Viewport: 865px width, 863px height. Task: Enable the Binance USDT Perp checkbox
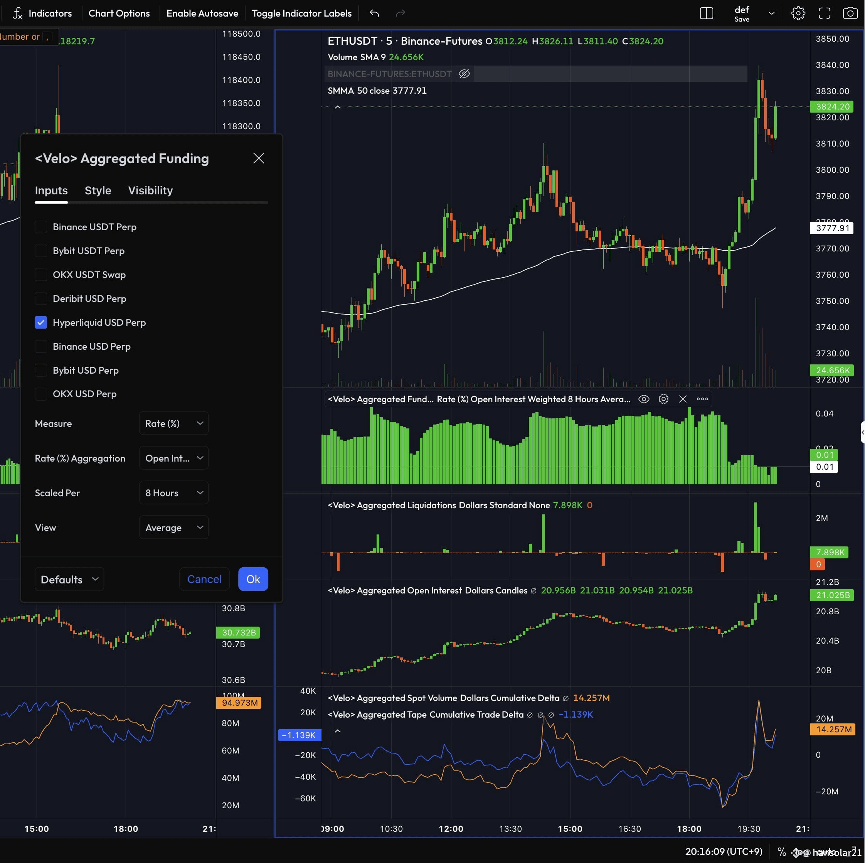41,227
